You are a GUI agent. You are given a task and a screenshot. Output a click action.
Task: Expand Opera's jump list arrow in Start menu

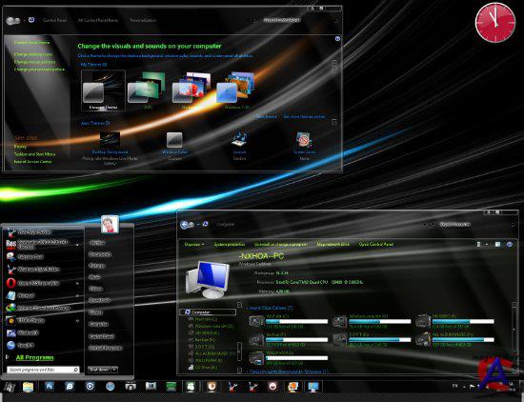(x=77, y=283)
